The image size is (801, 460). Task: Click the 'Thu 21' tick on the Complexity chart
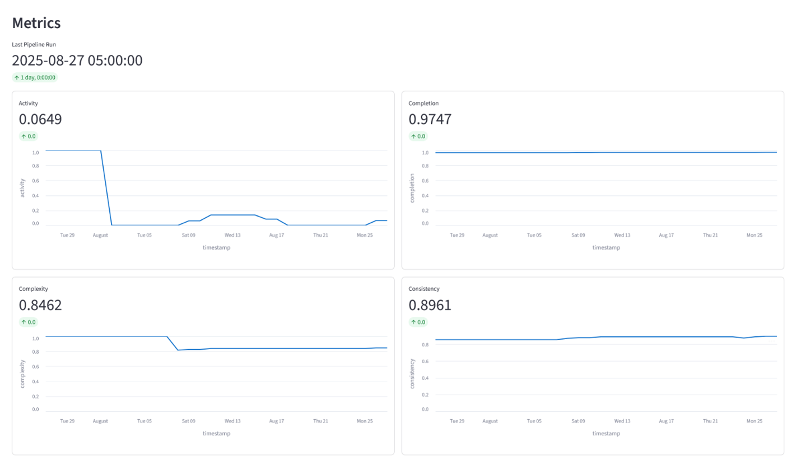click(x=320, y=421)
